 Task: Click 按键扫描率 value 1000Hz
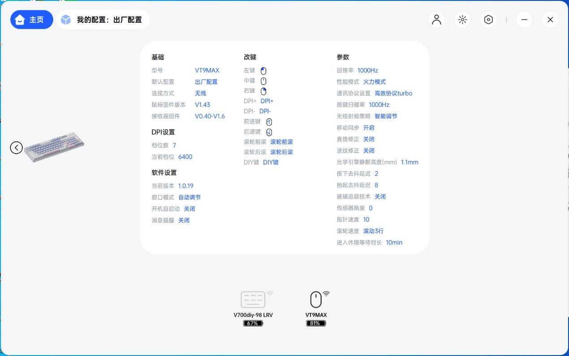379,105
